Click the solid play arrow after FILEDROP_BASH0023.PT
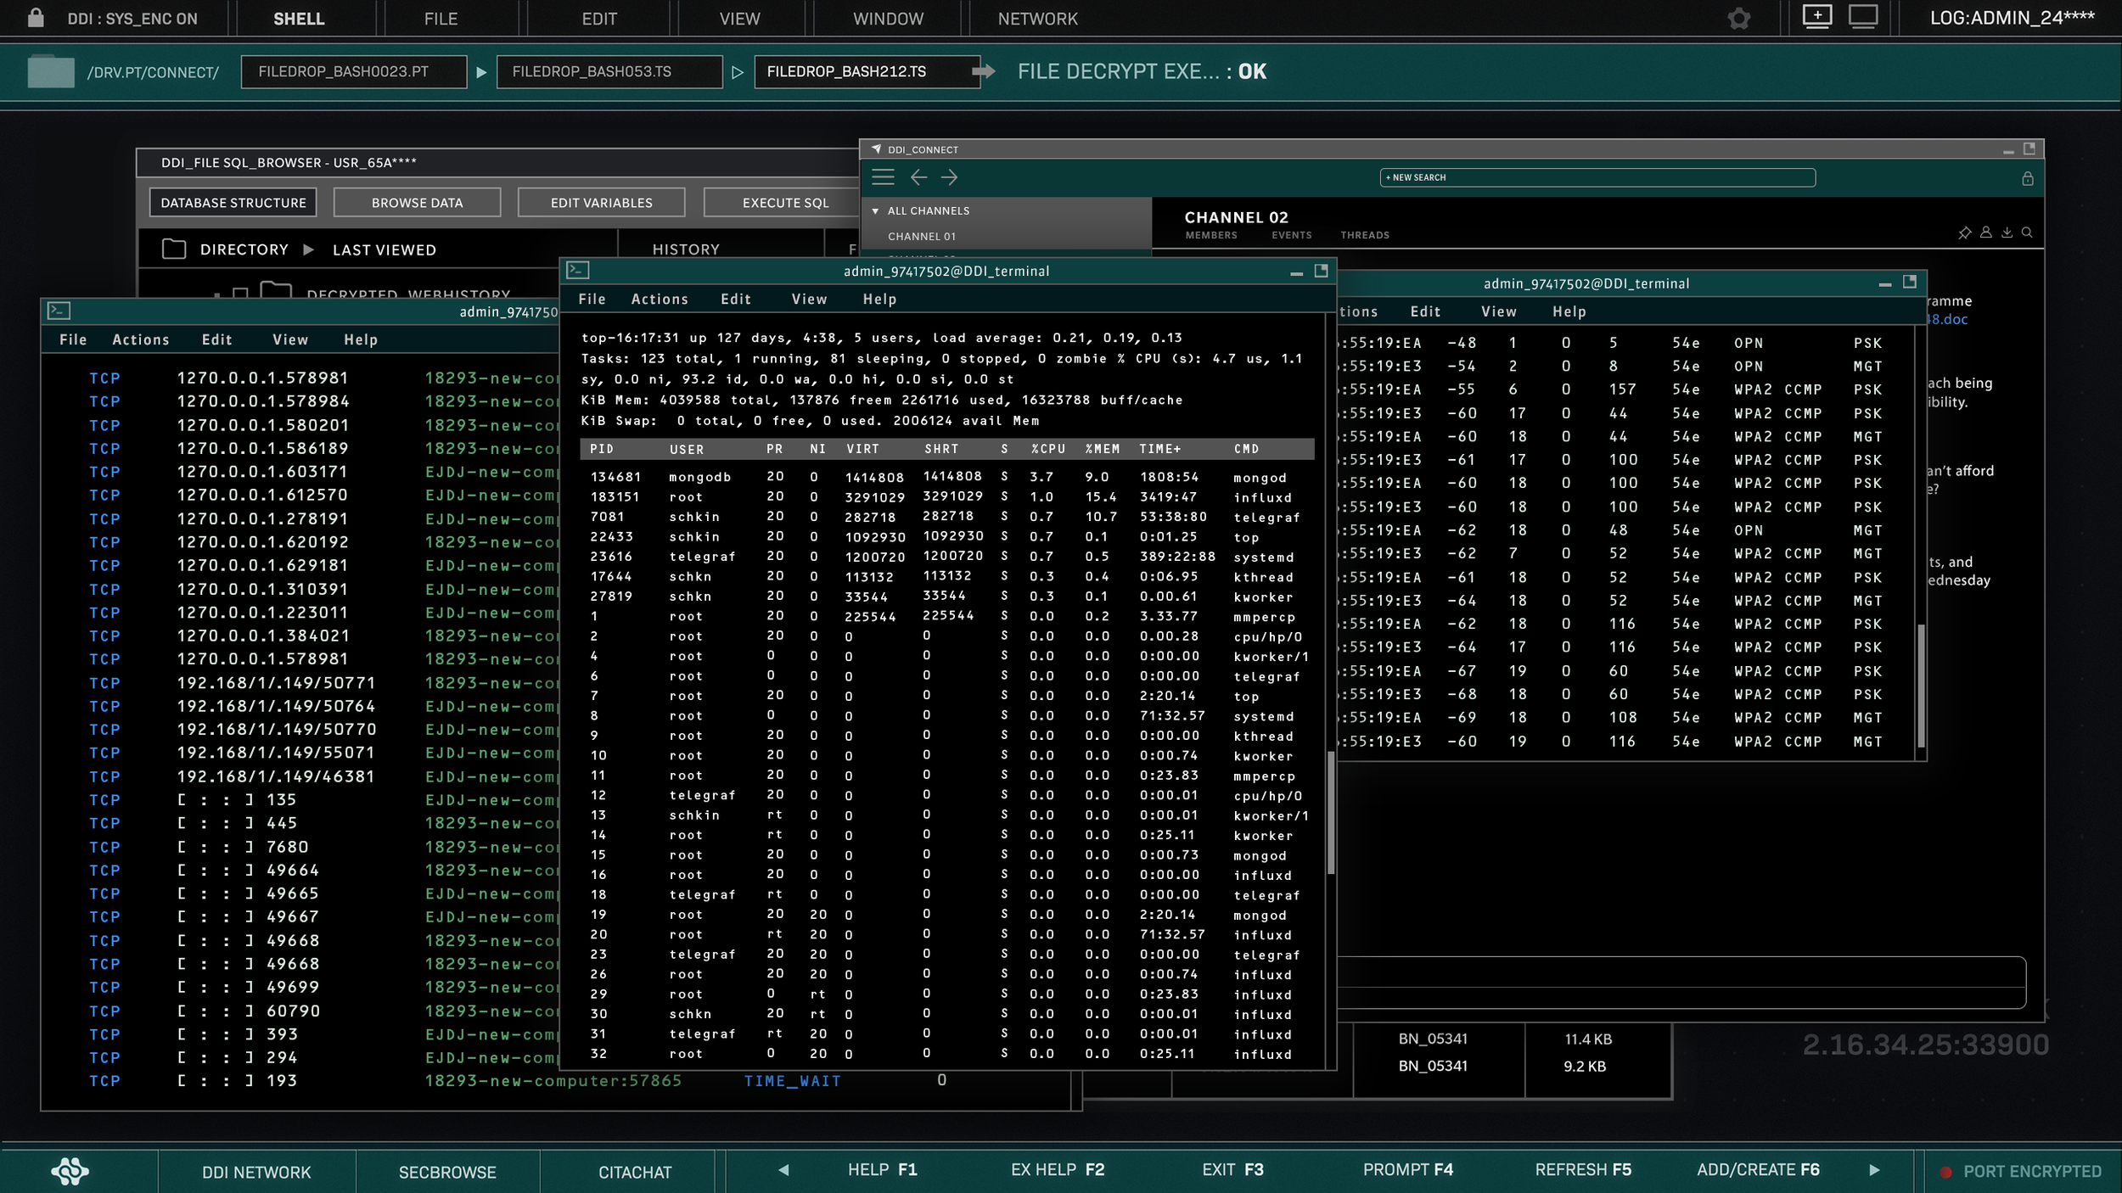 coord(481,73)
